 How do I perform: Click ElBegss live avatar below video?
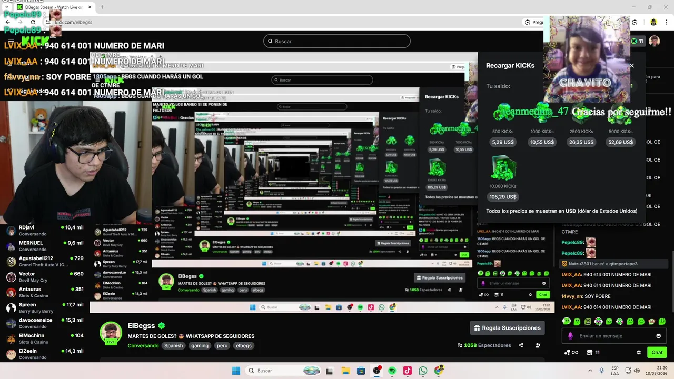pyautogui.click(x=111, y=333)
